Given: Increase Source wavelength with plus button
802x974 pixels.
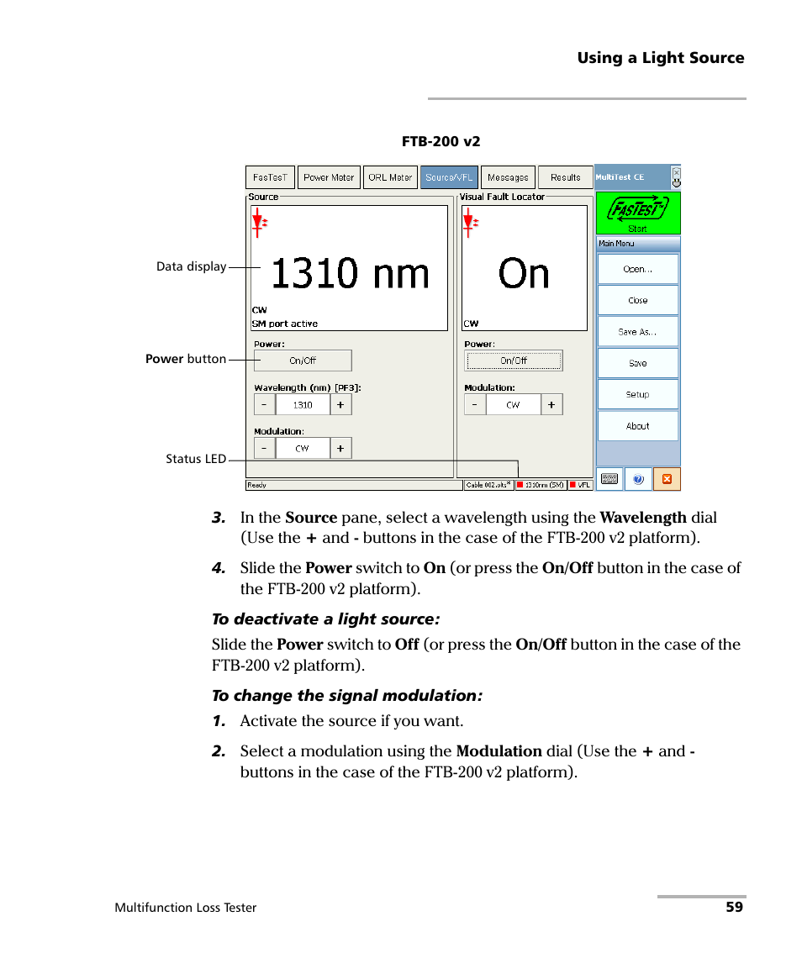Looking at the screenshot, I should coord(340,404).
